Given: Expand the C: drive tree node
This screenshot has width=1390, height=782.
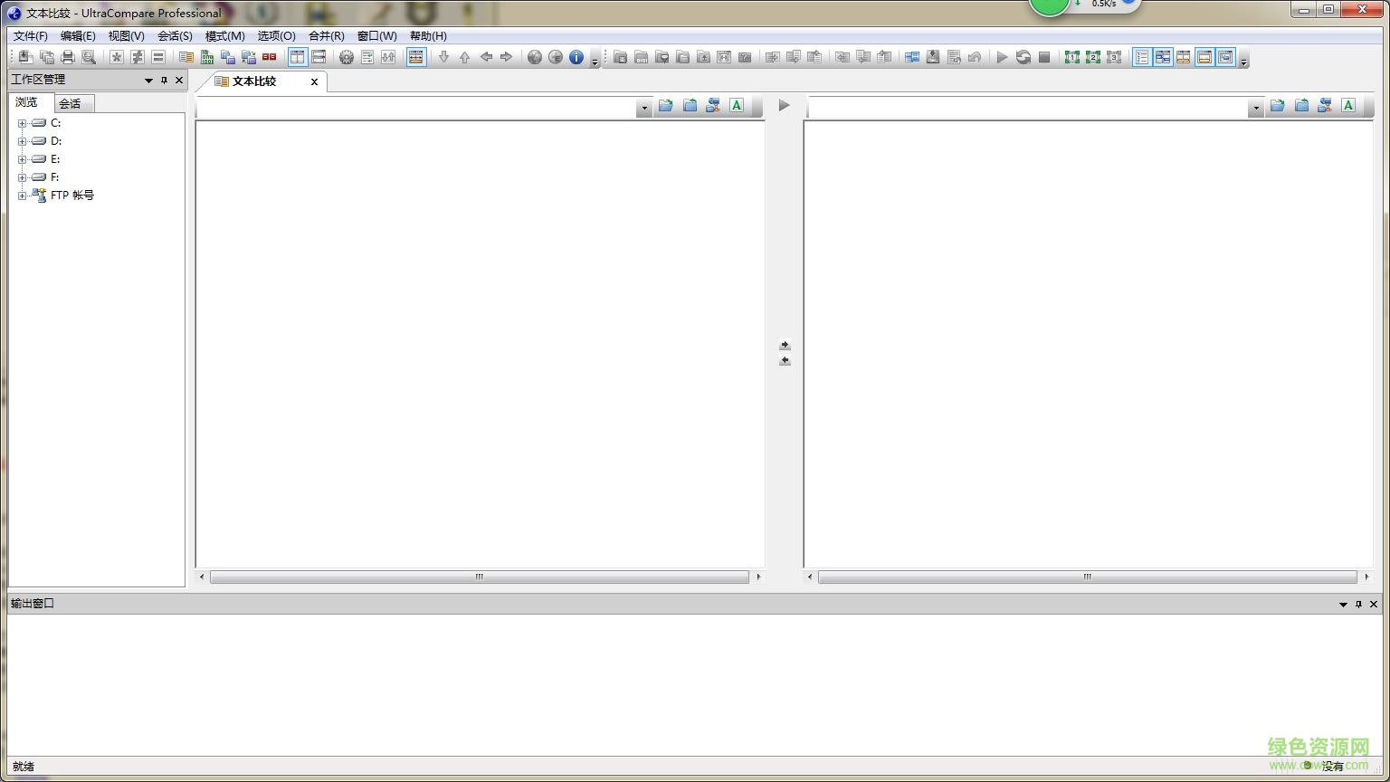Looking at the screenshot, I should point(22,123).
